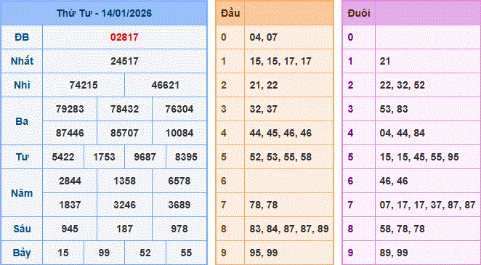Viewport: 481px width, 265px height.
Task: Click the digit 0 in Đuôi column
Action: (x=350, y=37)
